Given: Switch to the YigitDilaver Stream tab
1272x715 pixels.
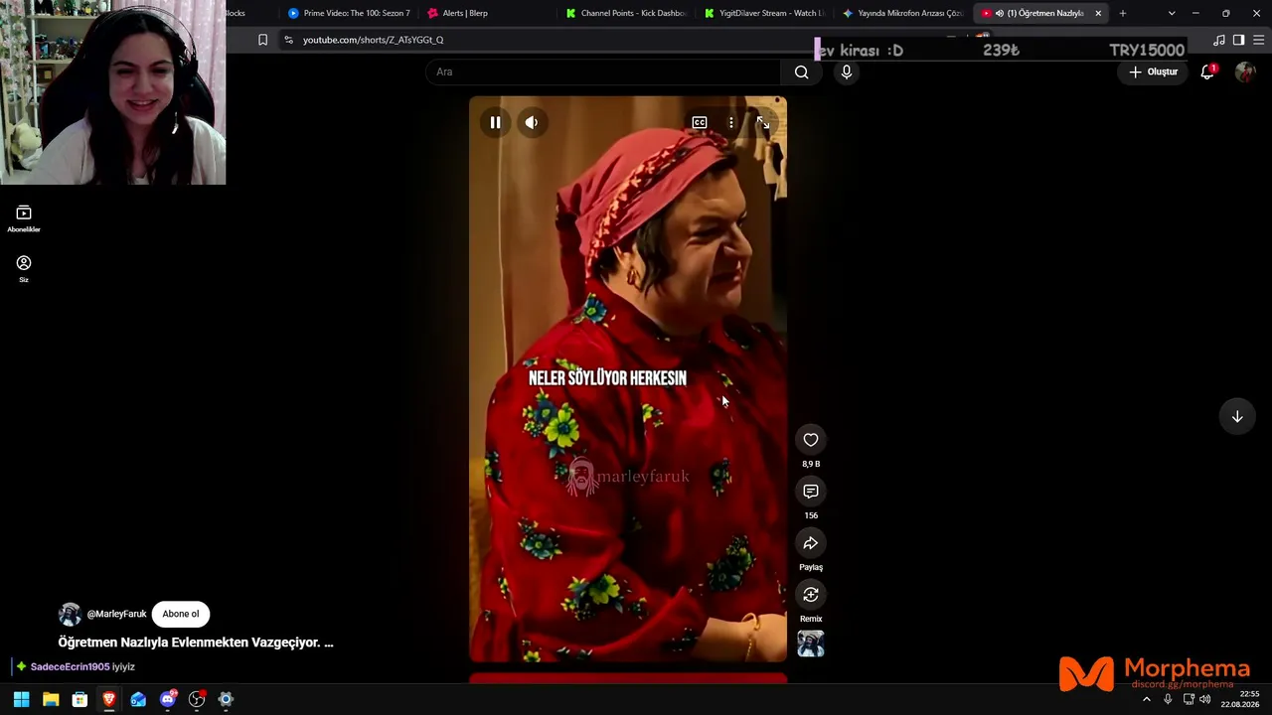Looking at the screenshot, I should (765, 13).
